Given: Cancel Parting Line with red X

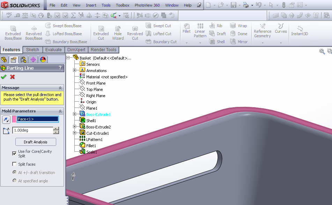Looking at the screenshot, I should point(13,77).
